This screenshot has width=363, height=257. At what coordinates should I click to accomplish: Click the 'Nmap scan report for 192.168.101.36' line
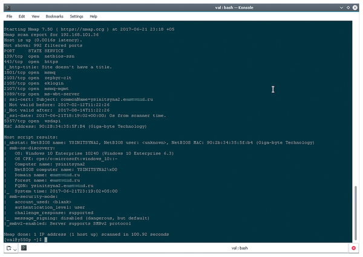pos(51,34)
